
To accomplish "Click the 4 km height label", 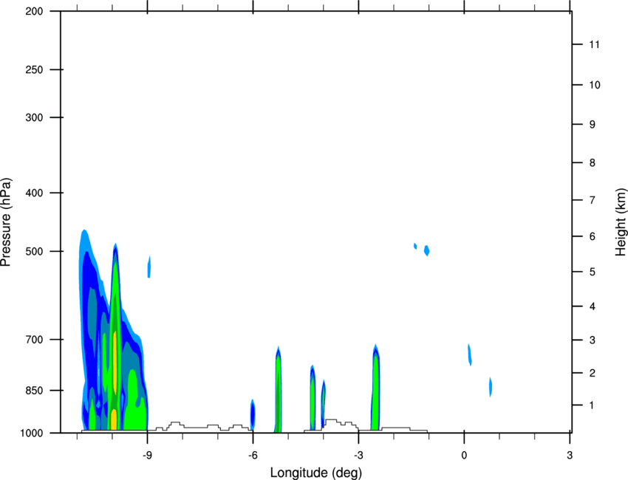I will [x=593, y=306].
